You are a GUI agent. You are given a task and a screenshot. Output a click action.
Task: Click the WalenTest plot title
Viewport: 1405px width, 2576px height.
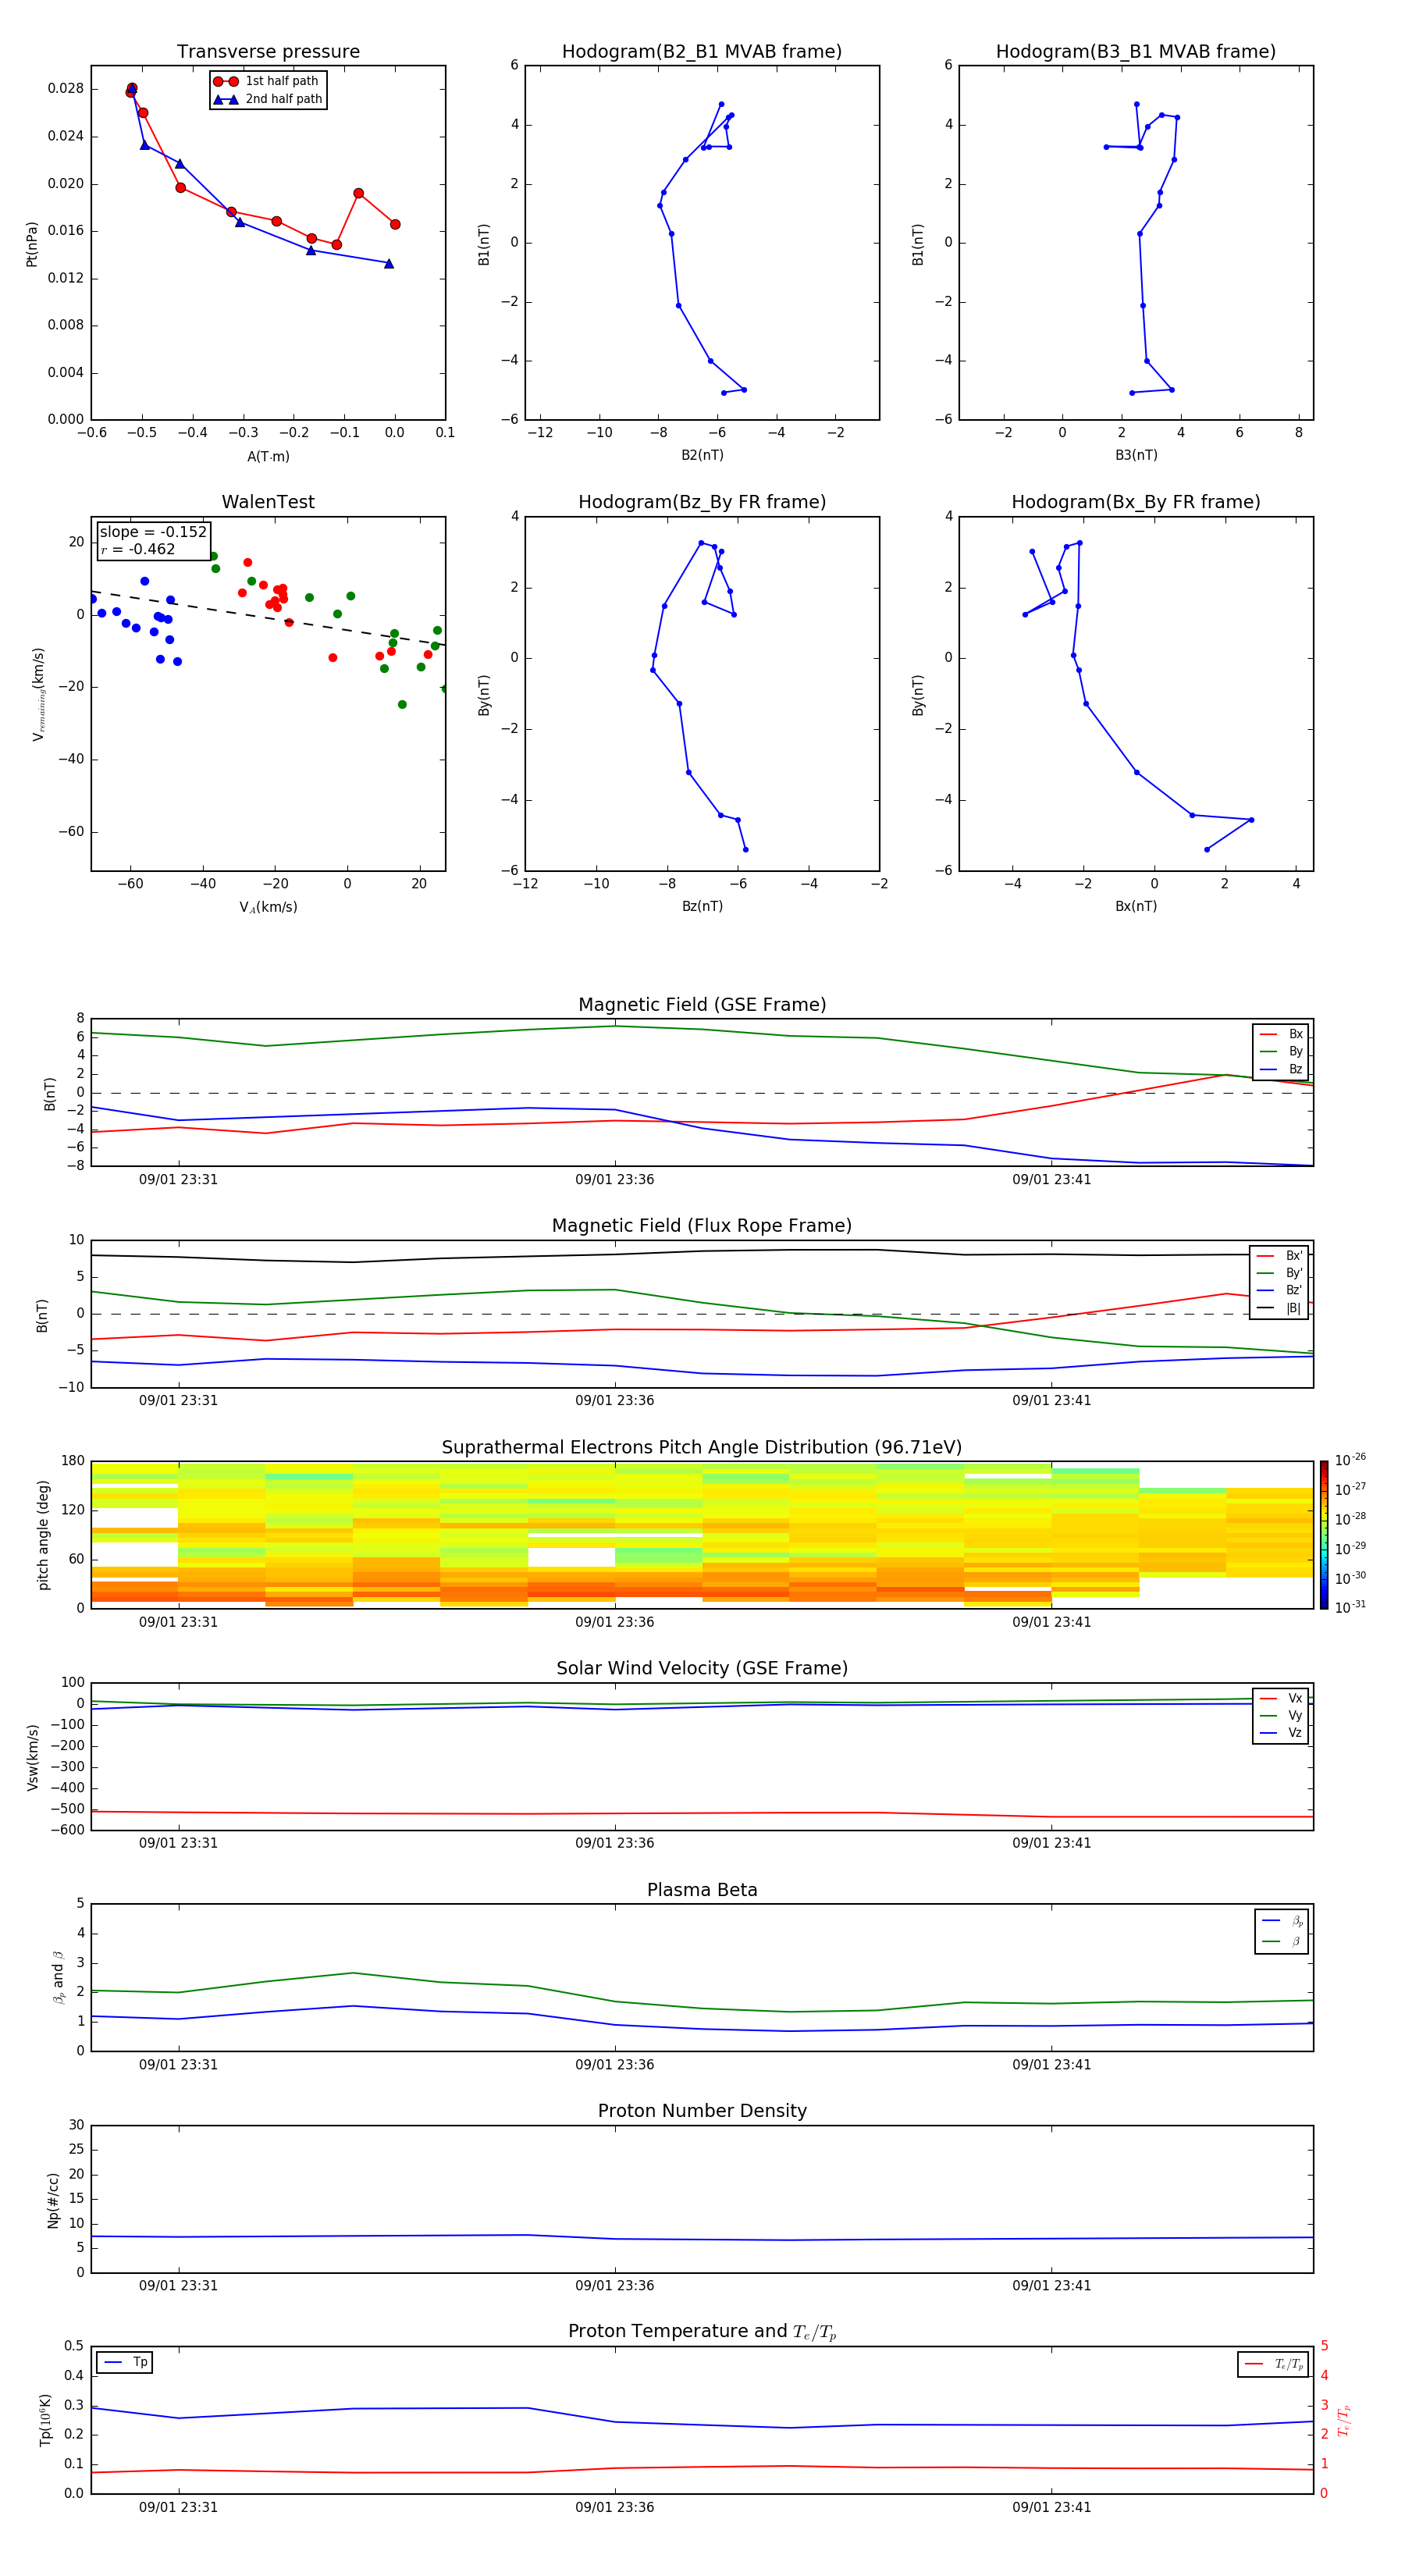click(x=268, y=502)
